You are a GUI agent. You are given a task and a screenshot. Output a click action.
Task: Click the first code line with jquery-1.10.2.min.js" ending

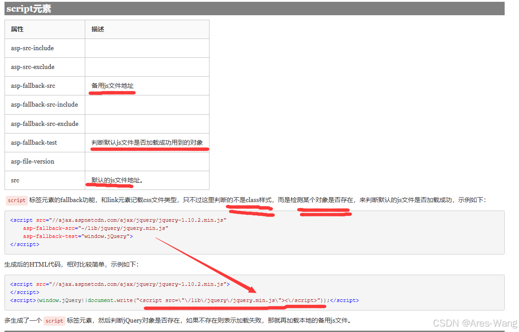tap(118, 220)
